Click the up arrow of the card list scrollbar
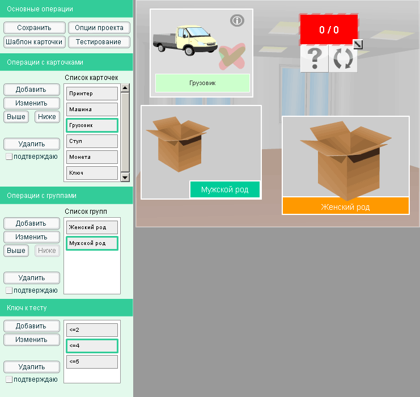 coord(125,88)
